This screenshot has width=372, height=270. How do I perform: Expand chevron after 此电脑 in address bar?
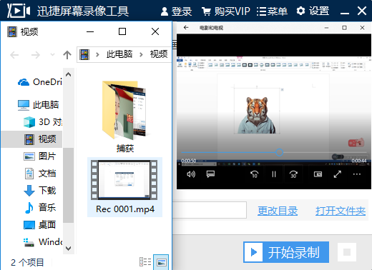(x=141, y=54)
